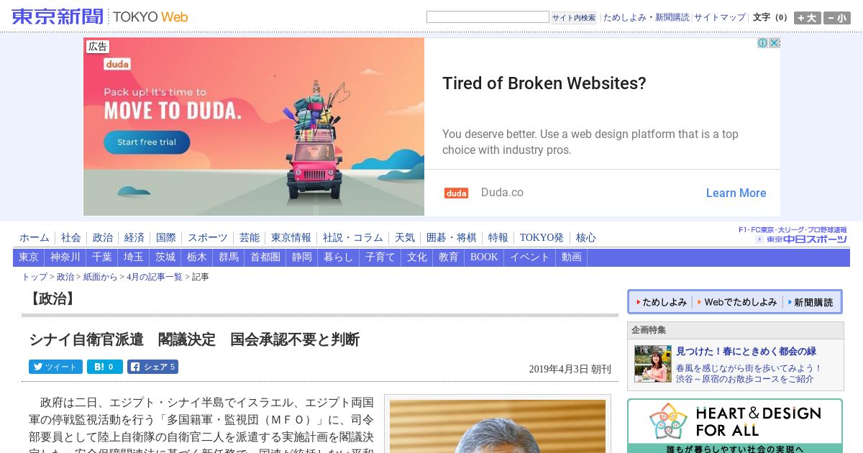The width and height of the screenshot is (863, 453).
Task: Open the 神奈川 regional tab
Action: pyautogui.click(x=65, y=257)
